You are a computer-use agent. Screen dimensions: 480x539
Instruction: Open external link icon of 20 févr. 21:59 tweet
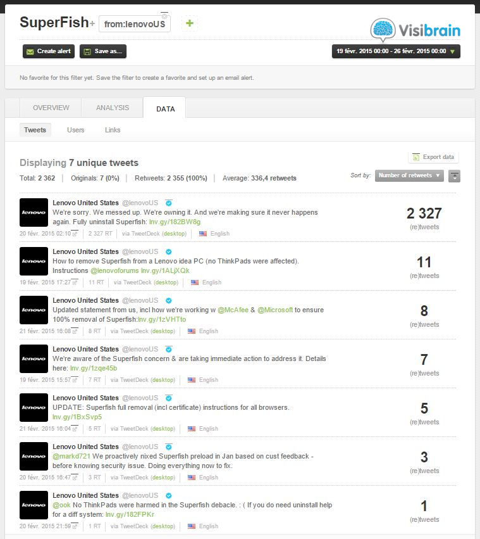pyautogui.click(x=75, y=526)
